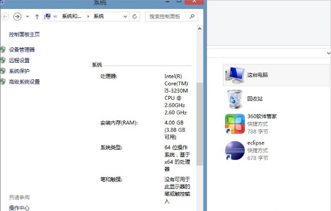Expand the address bar double-chevron
The height and width of the screenshot is (211, 331).
coord(55,17)
